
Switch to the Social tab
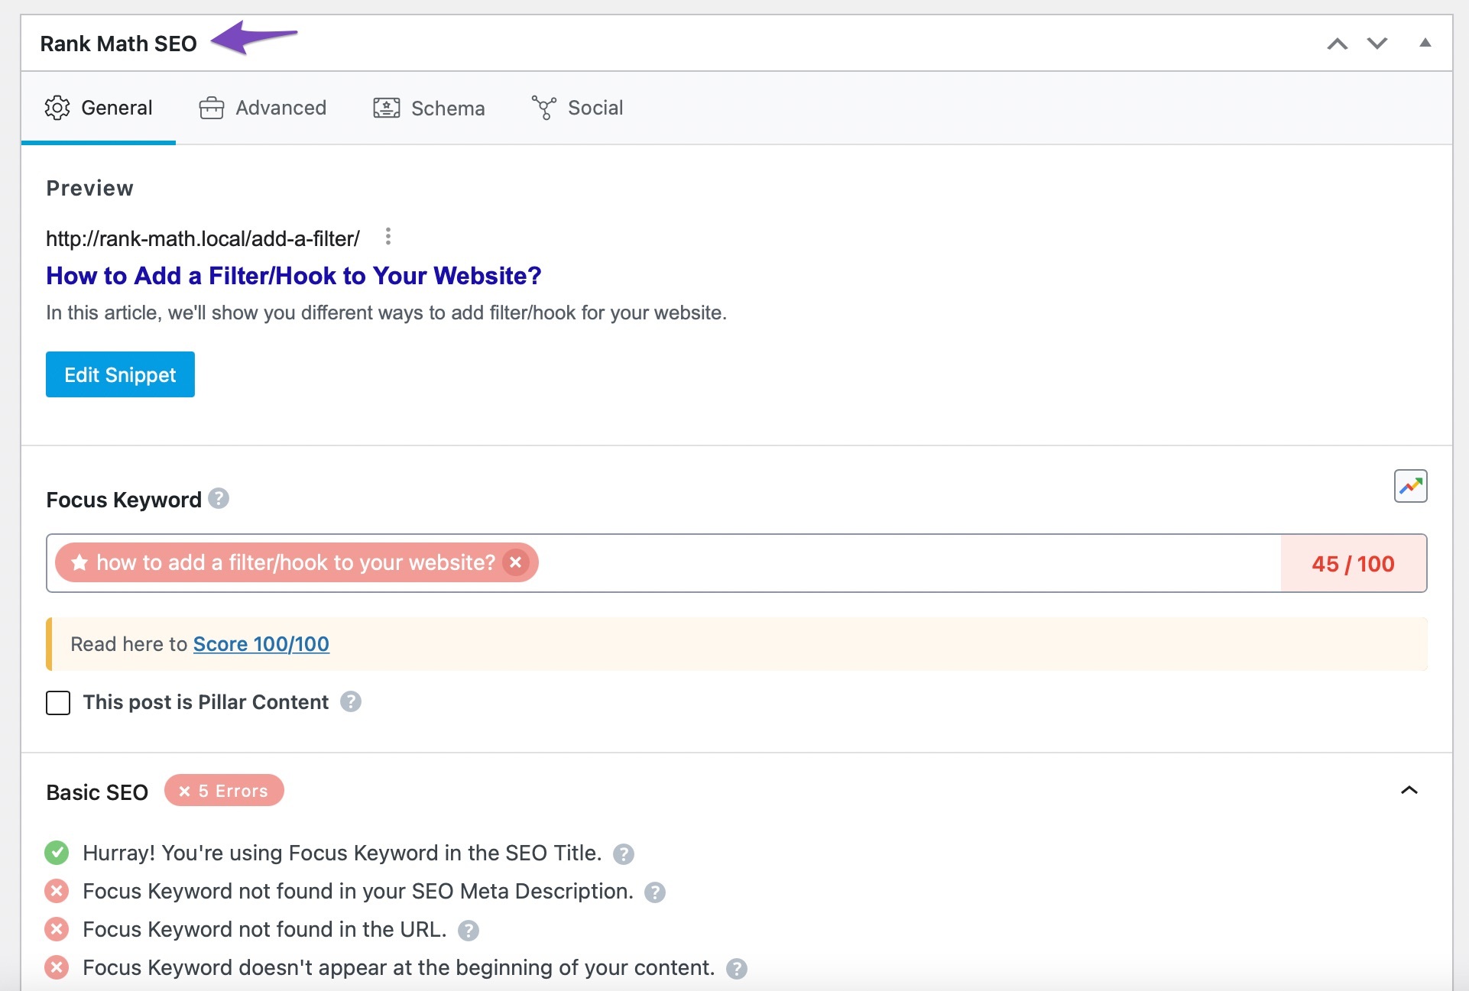pos(579,107)
